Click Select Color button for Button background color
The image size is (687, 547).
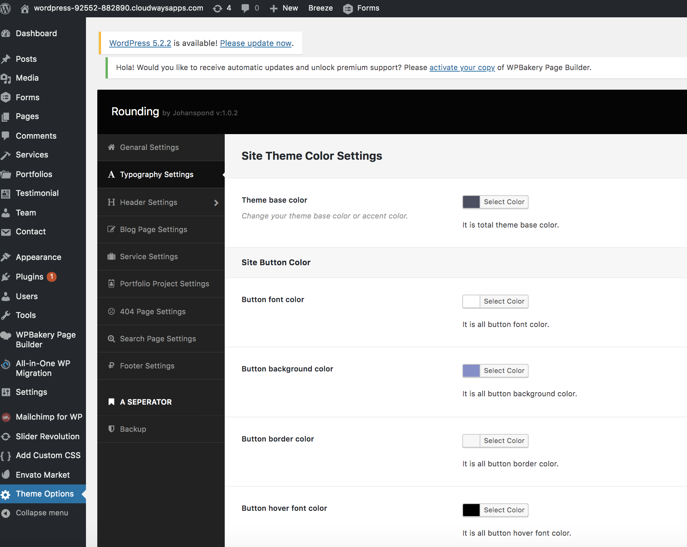click(504, 371)
